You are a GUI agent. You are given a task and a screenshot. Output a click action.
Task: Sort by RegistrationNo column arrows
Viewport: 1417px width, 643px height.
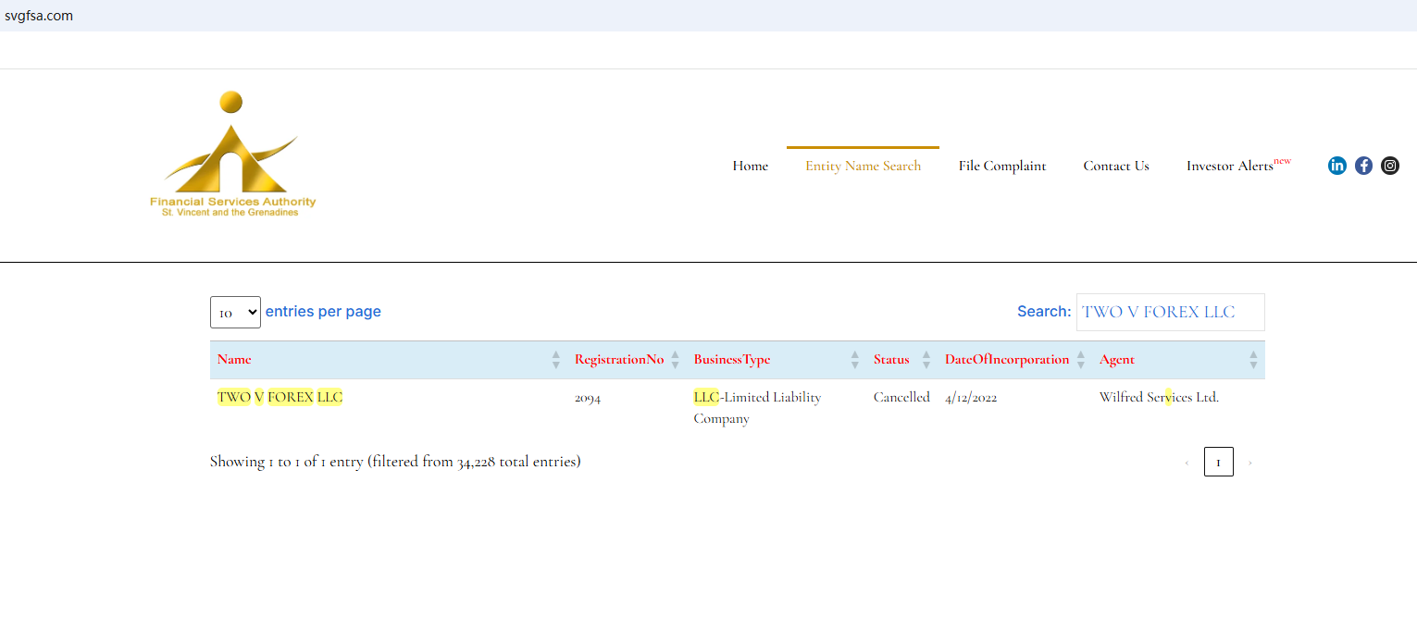(675, 360)
